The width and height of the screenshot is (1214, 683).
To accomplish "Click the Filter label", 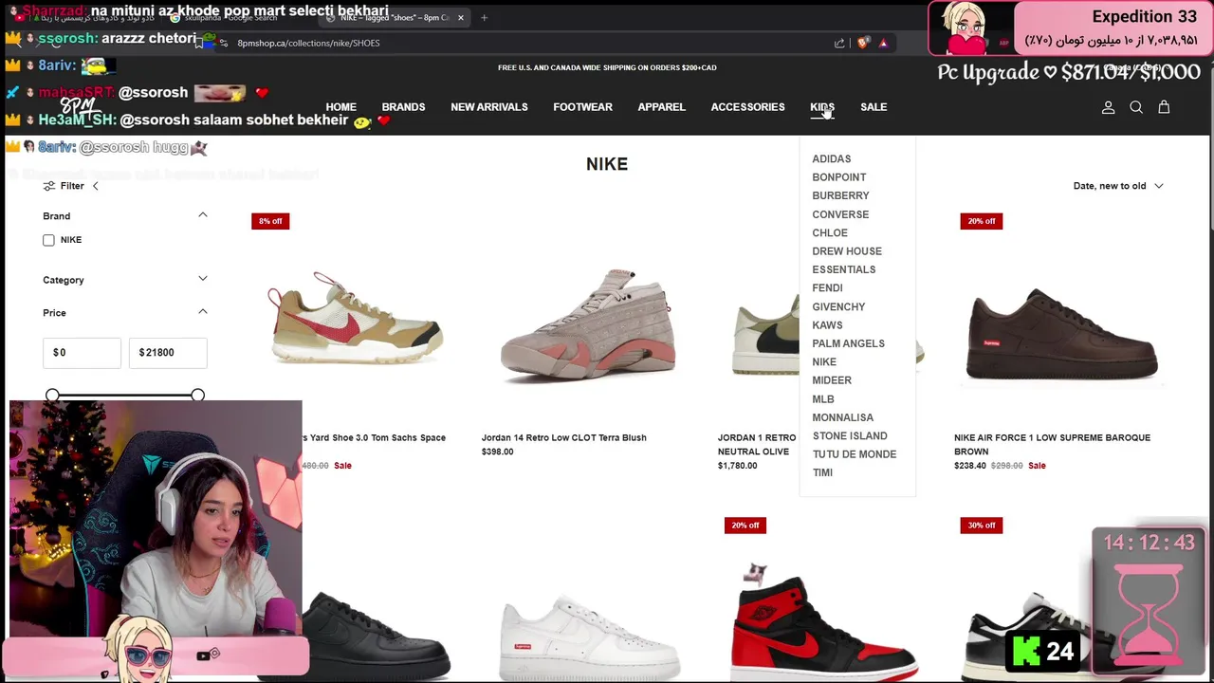I will (72, 186).
